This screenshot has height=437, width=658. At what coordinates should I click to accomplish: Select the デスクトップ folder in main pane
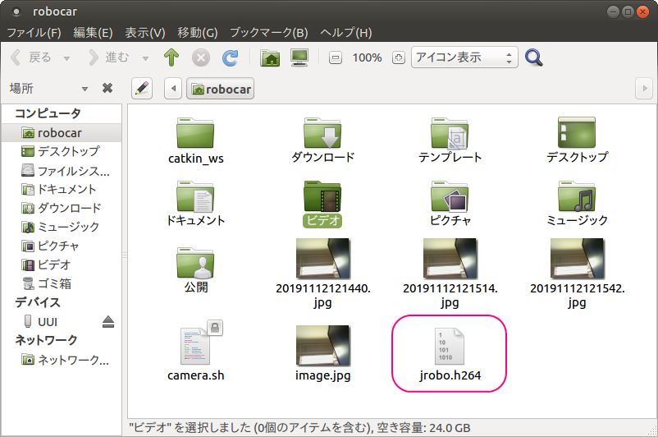click(577, 140)
